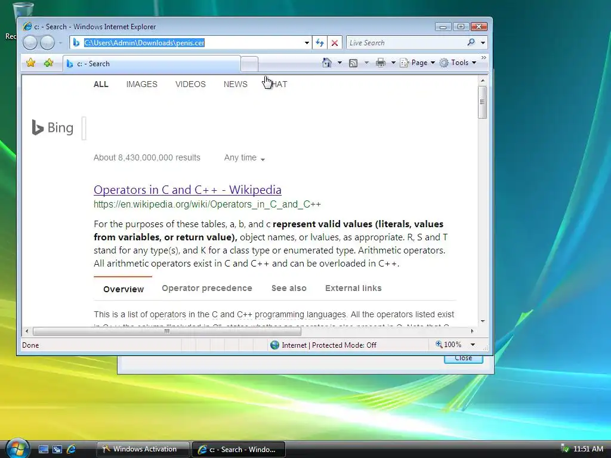
Task: Click the Print icon
Action: (381, 63)
